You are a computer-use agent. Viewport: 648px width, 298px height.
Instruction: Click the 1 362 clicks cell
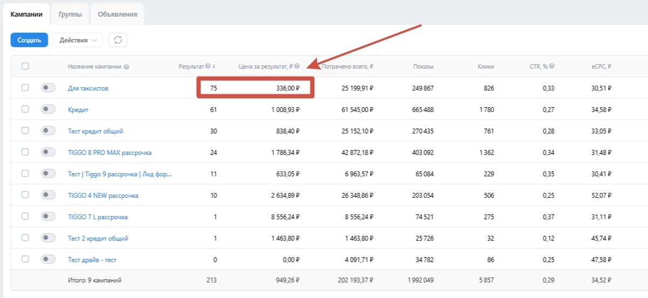coord(486,153)
